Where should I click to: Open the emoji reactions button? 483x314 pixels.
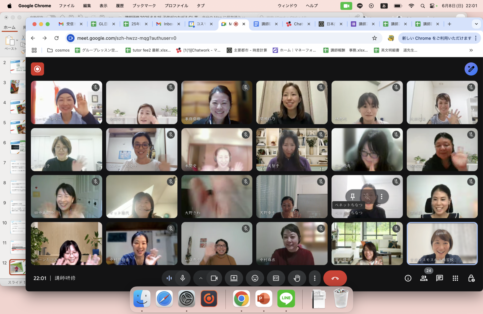coord(255,278)
